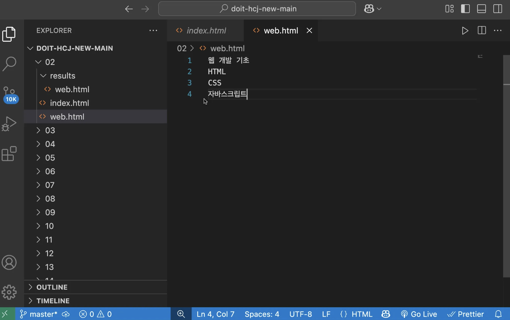Open notifications bell in status bar

click(498, 314)
